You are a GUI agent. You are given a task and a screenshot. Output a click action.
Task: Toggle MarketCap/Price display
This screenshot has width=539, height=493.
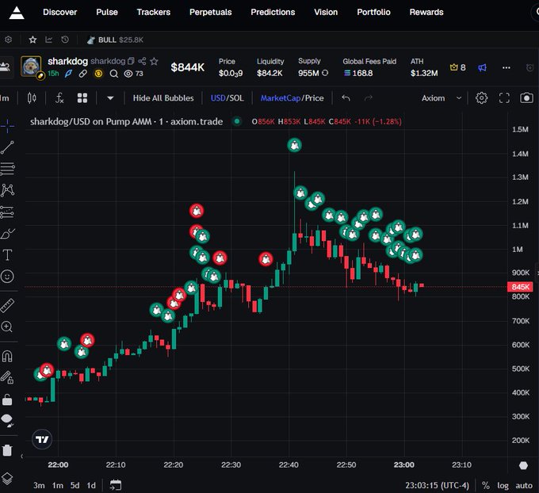pos(292,98)
